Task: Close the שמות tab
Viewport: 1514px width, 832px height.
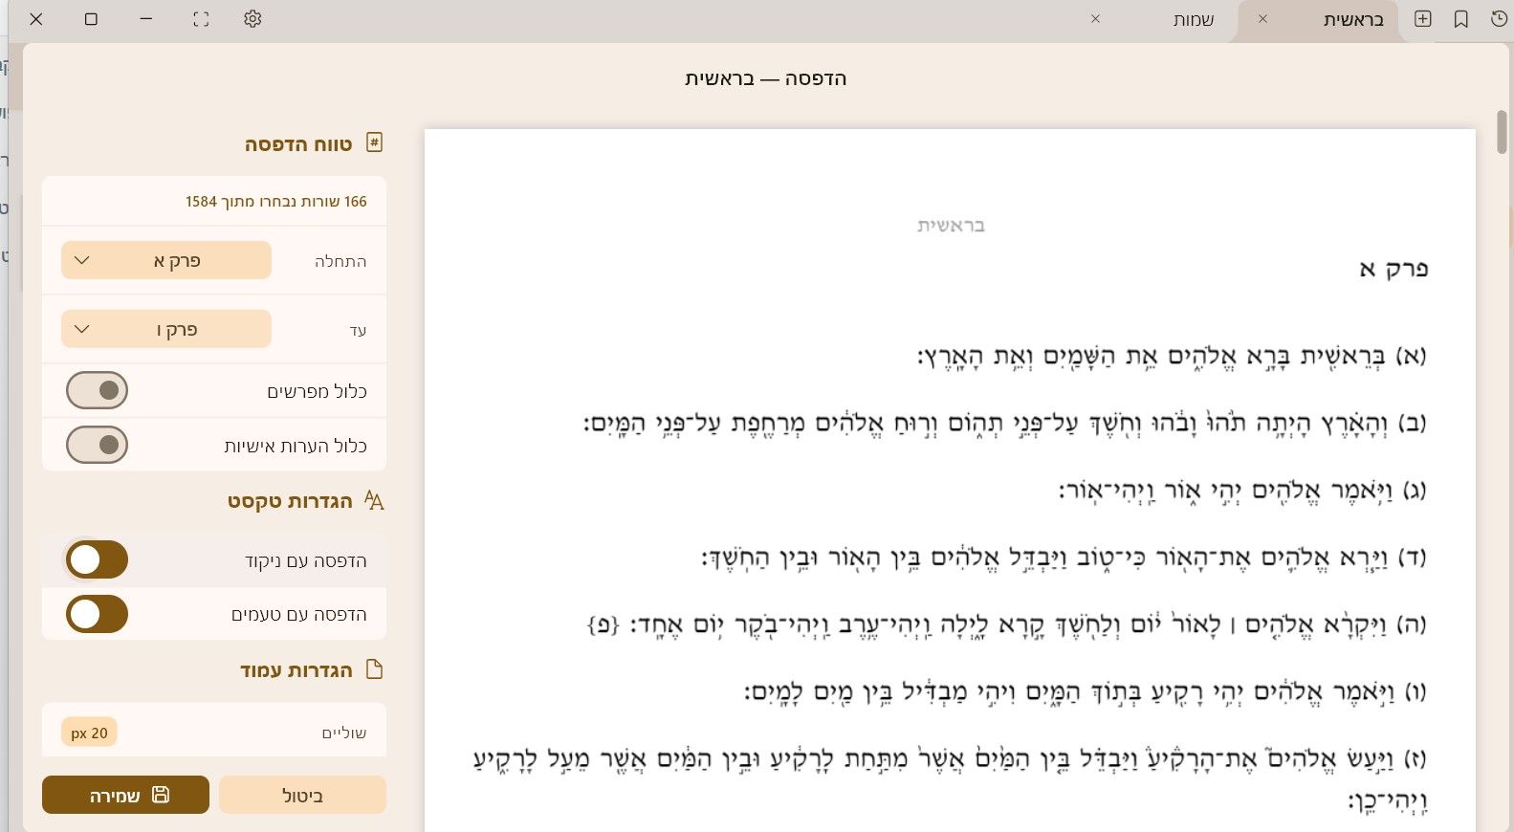Action: 1096,19
